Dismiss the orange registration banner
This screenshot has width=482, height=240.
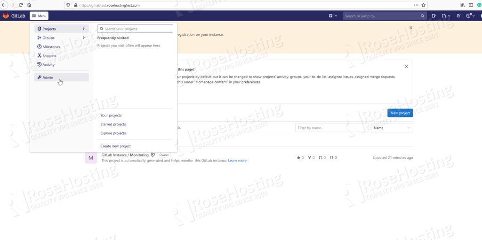[411, 28]
